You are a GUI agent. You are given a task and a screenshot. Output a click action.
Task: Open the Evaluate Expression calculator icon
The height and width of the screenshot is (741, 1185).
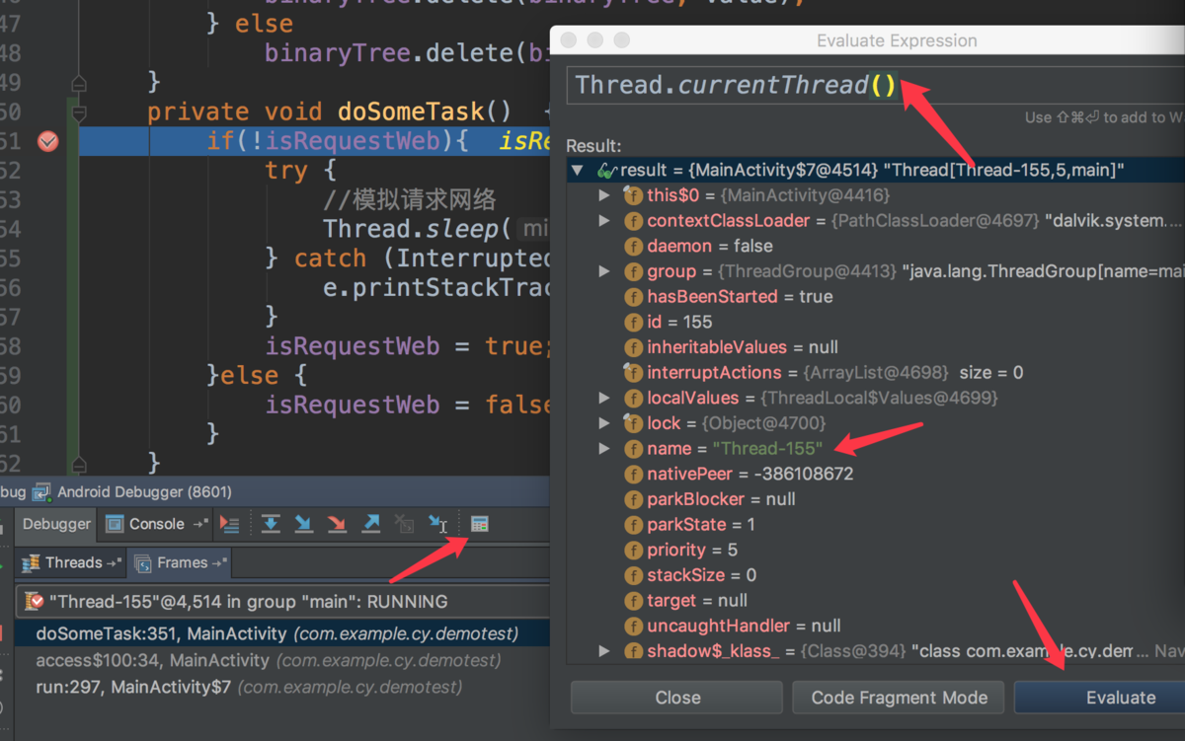480,523
